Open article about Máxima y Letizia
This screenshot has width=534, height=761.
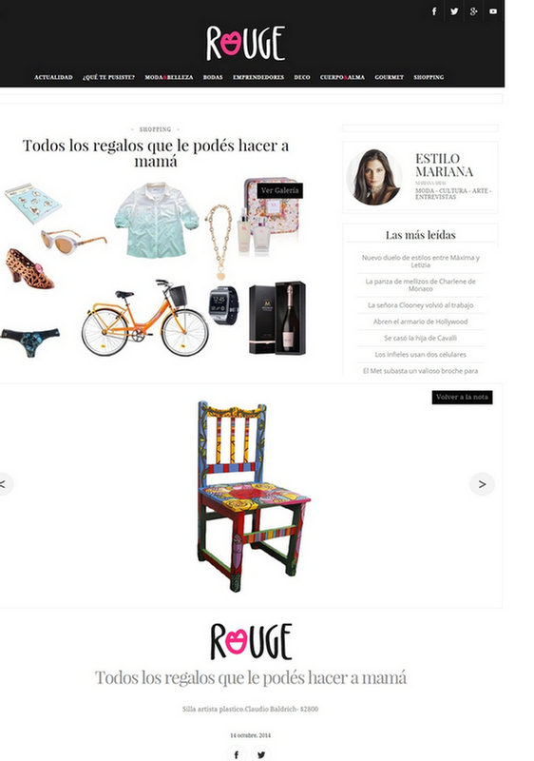pos(421,261)
